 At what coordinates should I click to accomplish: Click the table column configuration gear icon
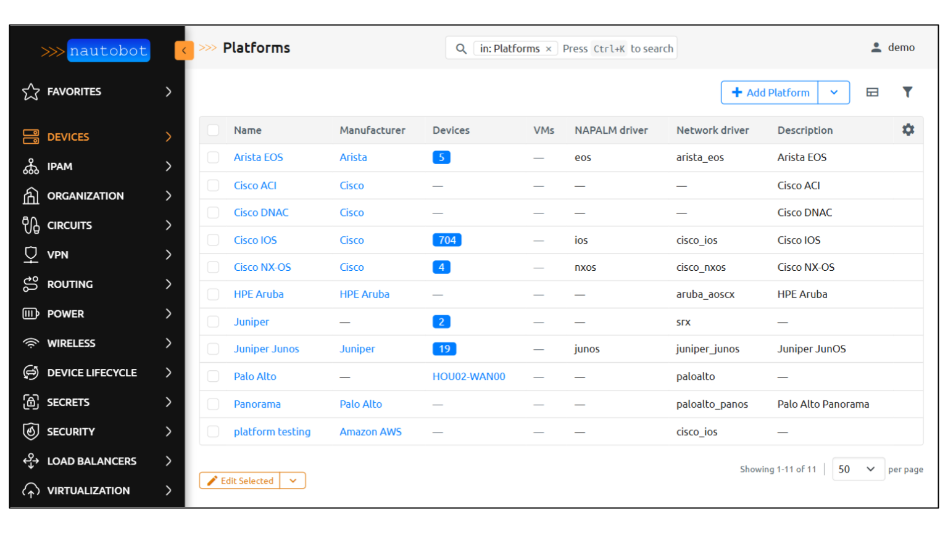tap(908, 130)
